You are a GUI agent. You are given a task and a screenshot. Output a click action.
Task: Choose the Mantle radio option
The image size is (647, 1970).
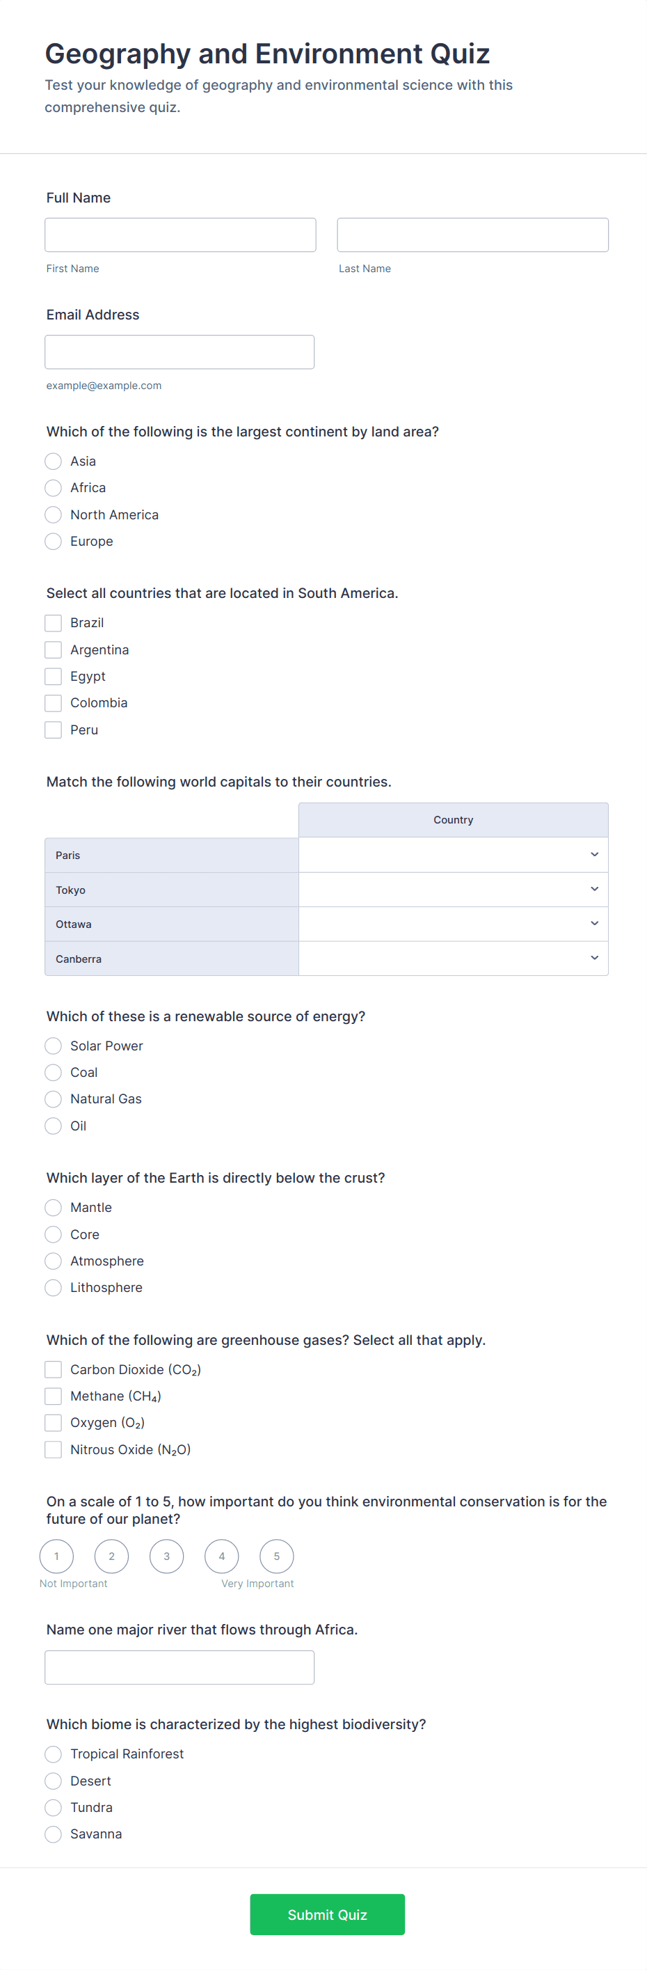tap(53, 1208)
